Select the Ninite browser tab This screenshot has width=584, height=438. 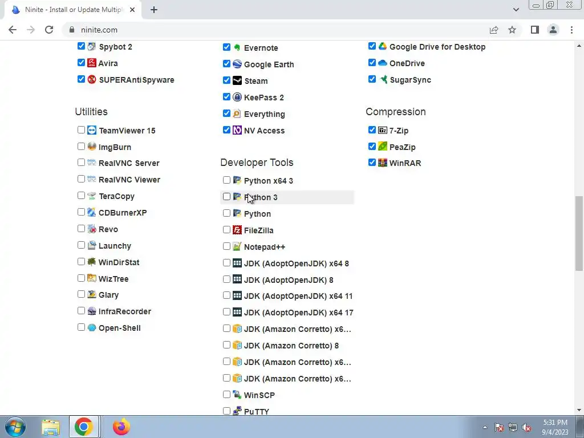pyautogui.click(x=72, y=10)
